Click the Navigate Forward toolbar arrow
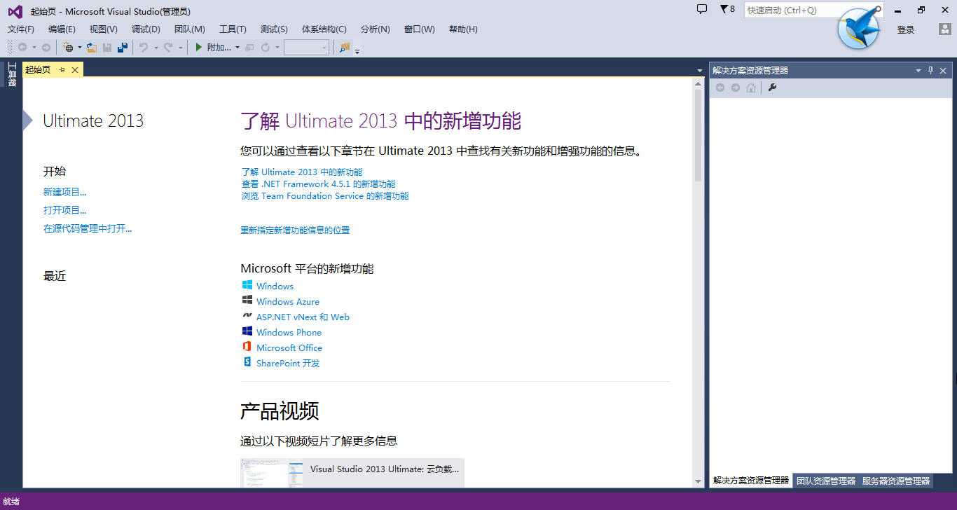The width and height of the screenshot is (957, 510). pyautogui.click(x=46, y=48)
